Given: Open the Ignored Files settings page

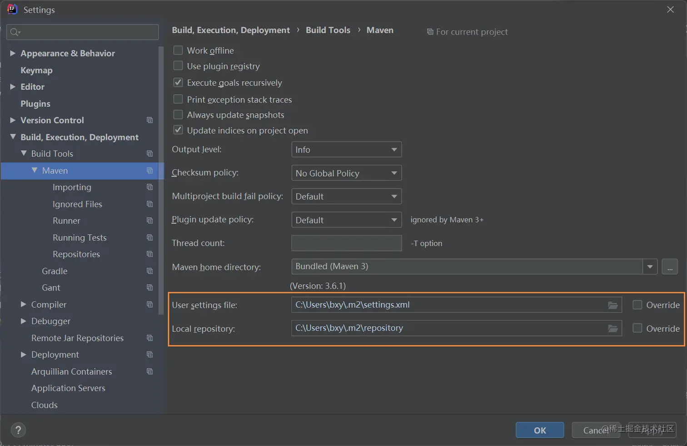Looking at the screenshot, I should coord(77,204).
